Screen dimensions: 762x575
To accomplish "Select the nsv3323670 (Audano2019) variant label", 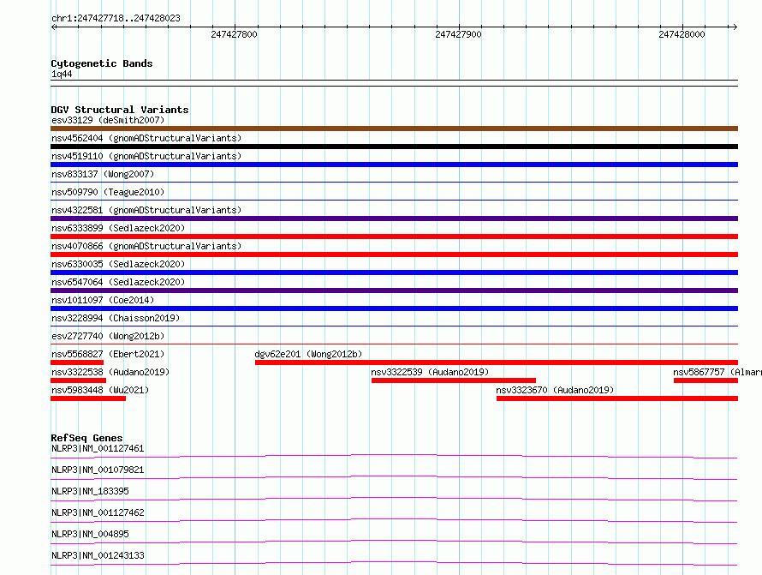I will (555, 390).
